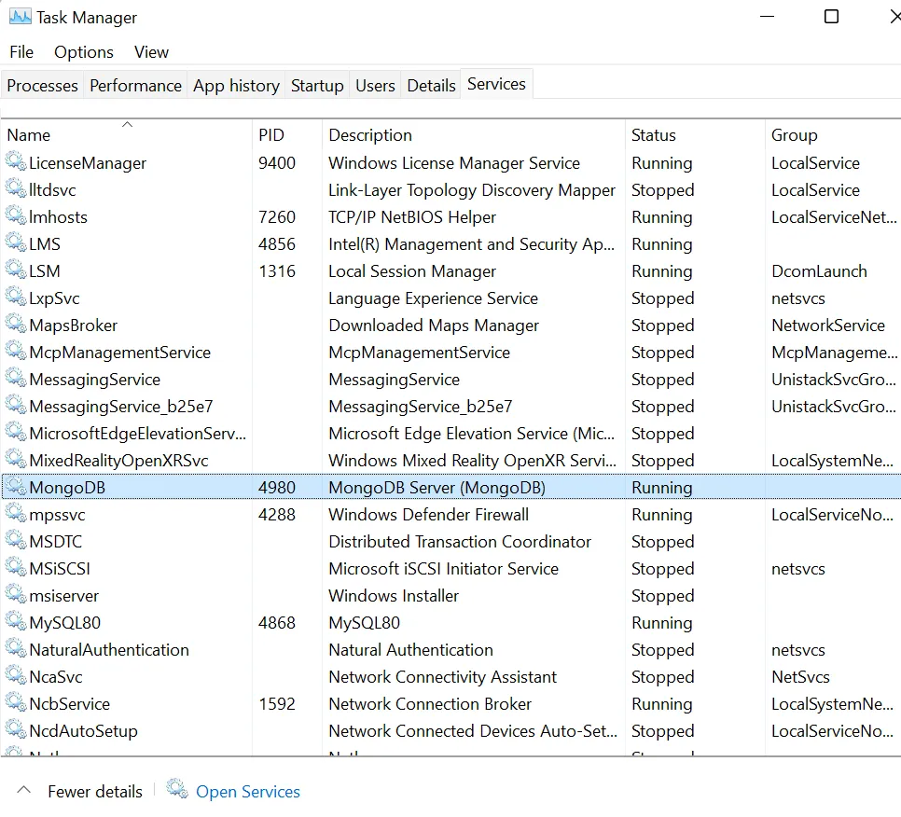Click the Task Manager title bar icon

pyautogui.click(x=21, y=17)
